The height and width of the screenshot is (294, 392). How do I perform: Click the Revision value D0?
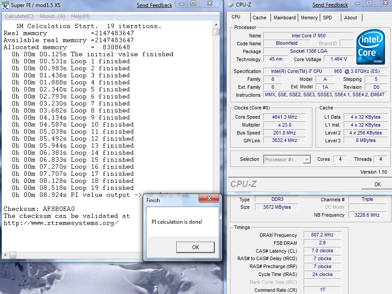pyautogui.click(x=376, y=87)
